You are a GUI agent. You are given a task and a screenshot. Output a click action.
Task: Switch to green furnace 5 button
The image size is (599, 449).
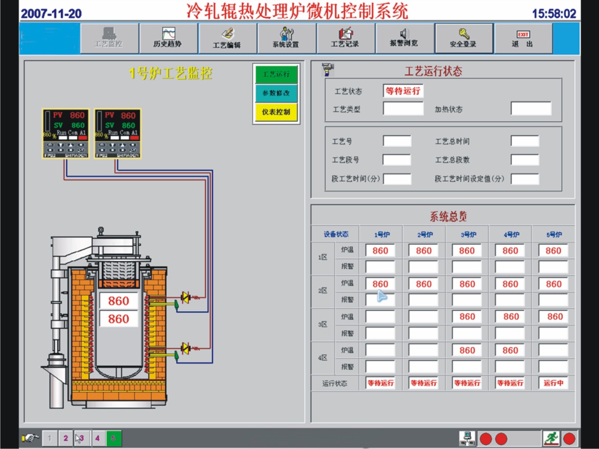click(x=114, y=438)
